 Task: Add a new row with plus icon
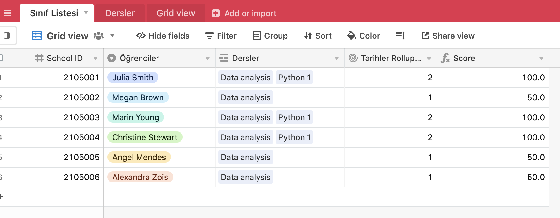(1, 197)
